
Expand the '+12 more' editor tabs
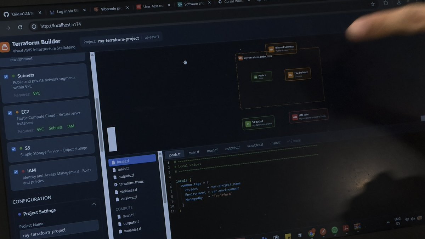pyautogui.click(x=294, y=141)
